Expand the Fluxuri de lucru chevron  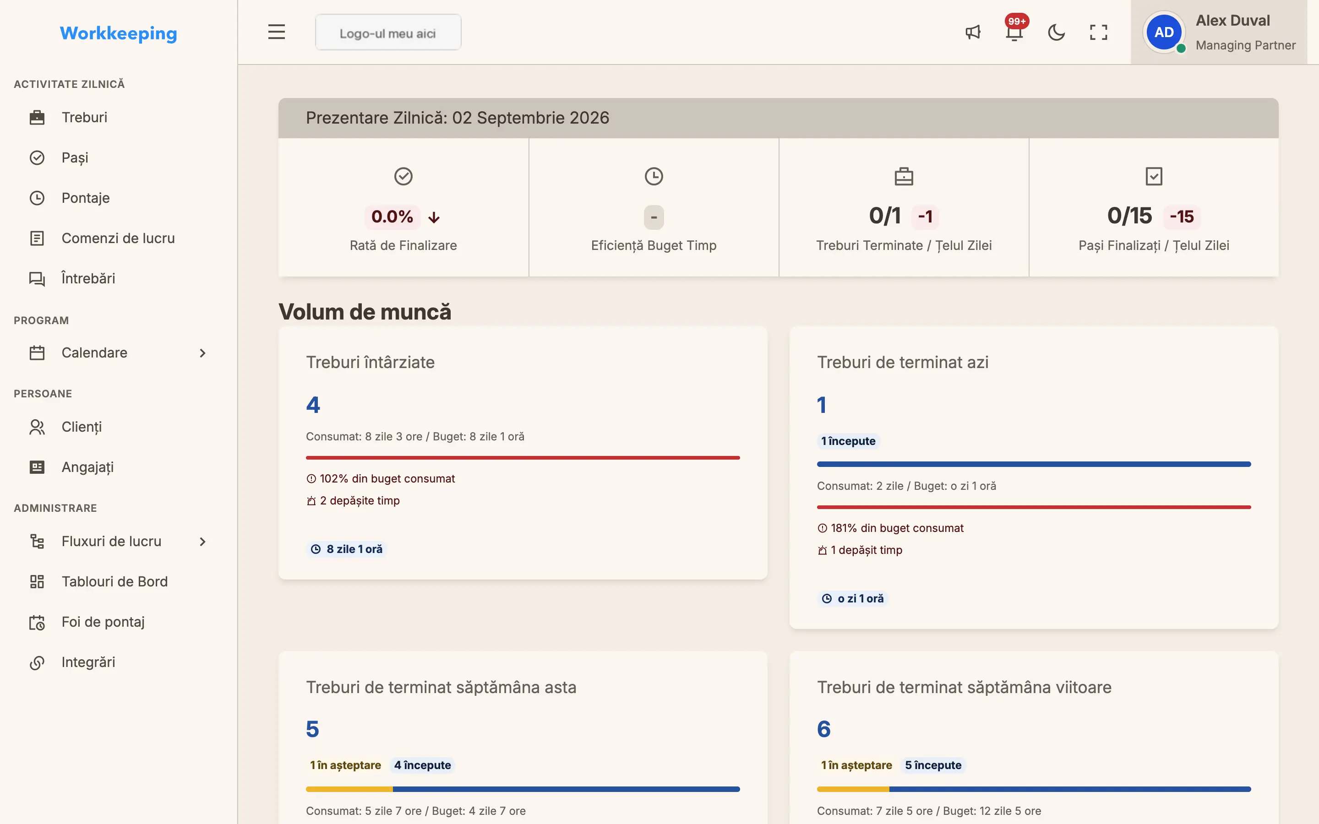203,542
